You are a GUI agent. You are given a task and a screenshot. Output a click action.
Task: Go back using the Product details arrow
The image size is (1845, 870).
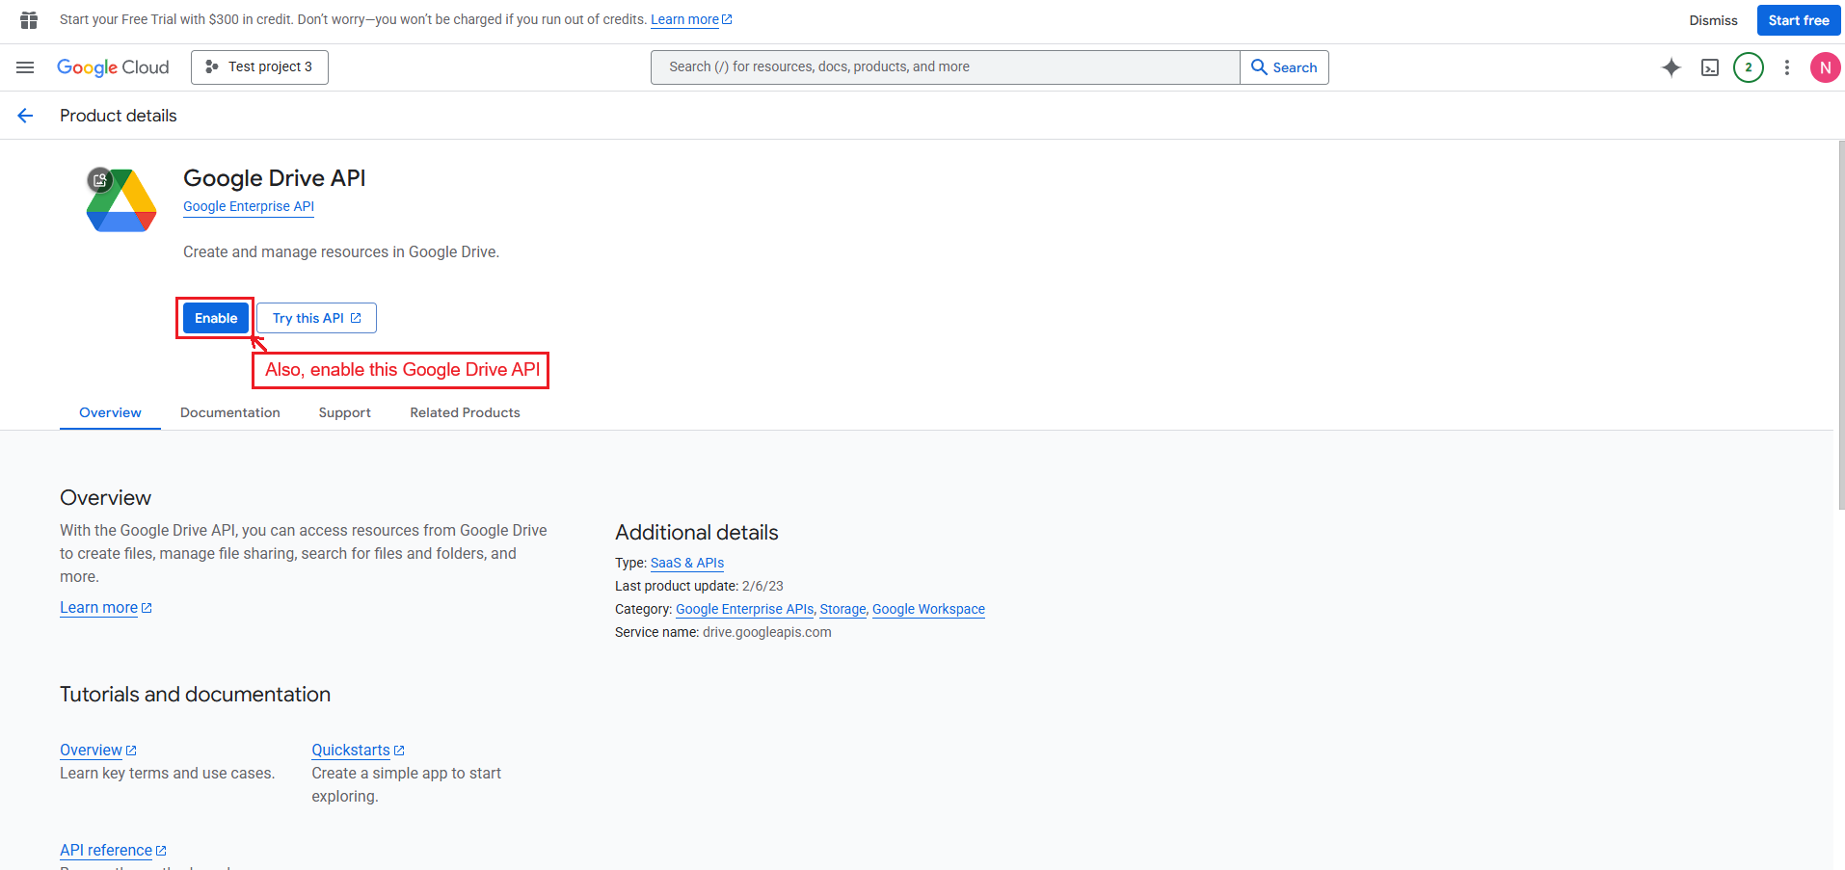coord(25,116)
